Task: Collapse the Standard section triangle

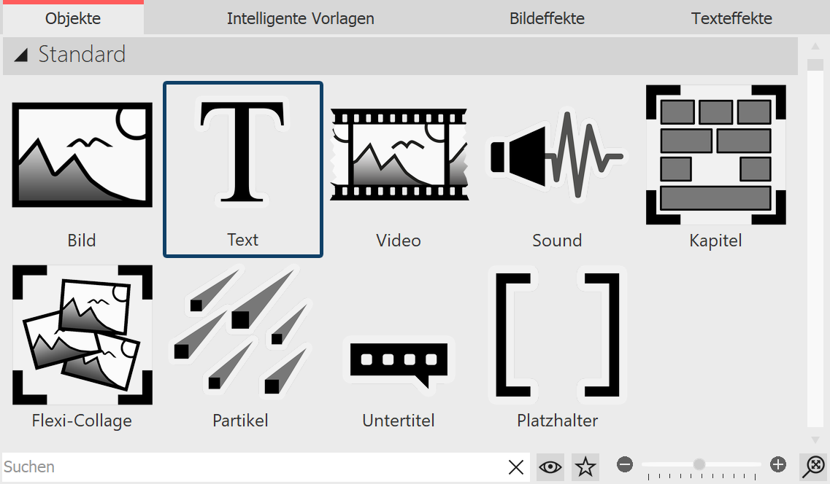Action: pos(21,55)
